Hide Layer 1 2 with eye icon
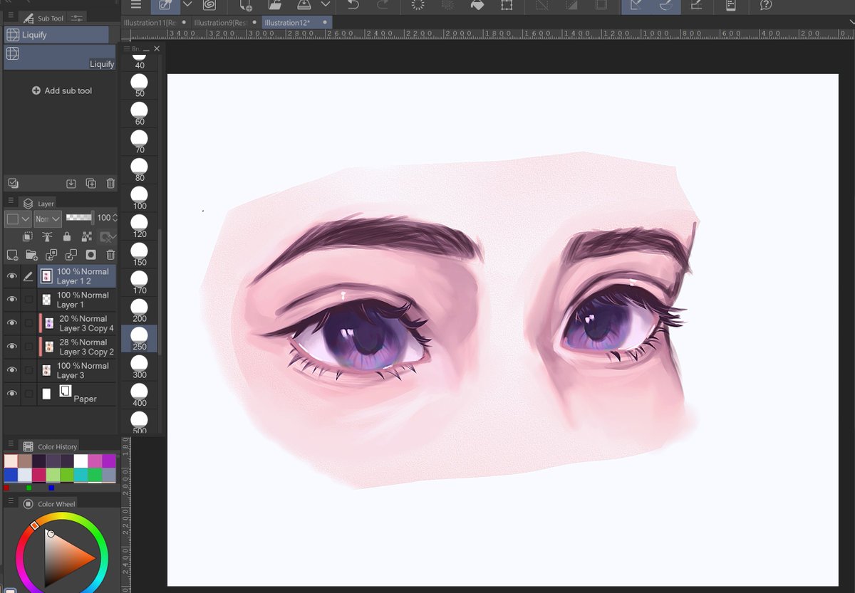This screenshot has height=593, width=855. (11, 276)
